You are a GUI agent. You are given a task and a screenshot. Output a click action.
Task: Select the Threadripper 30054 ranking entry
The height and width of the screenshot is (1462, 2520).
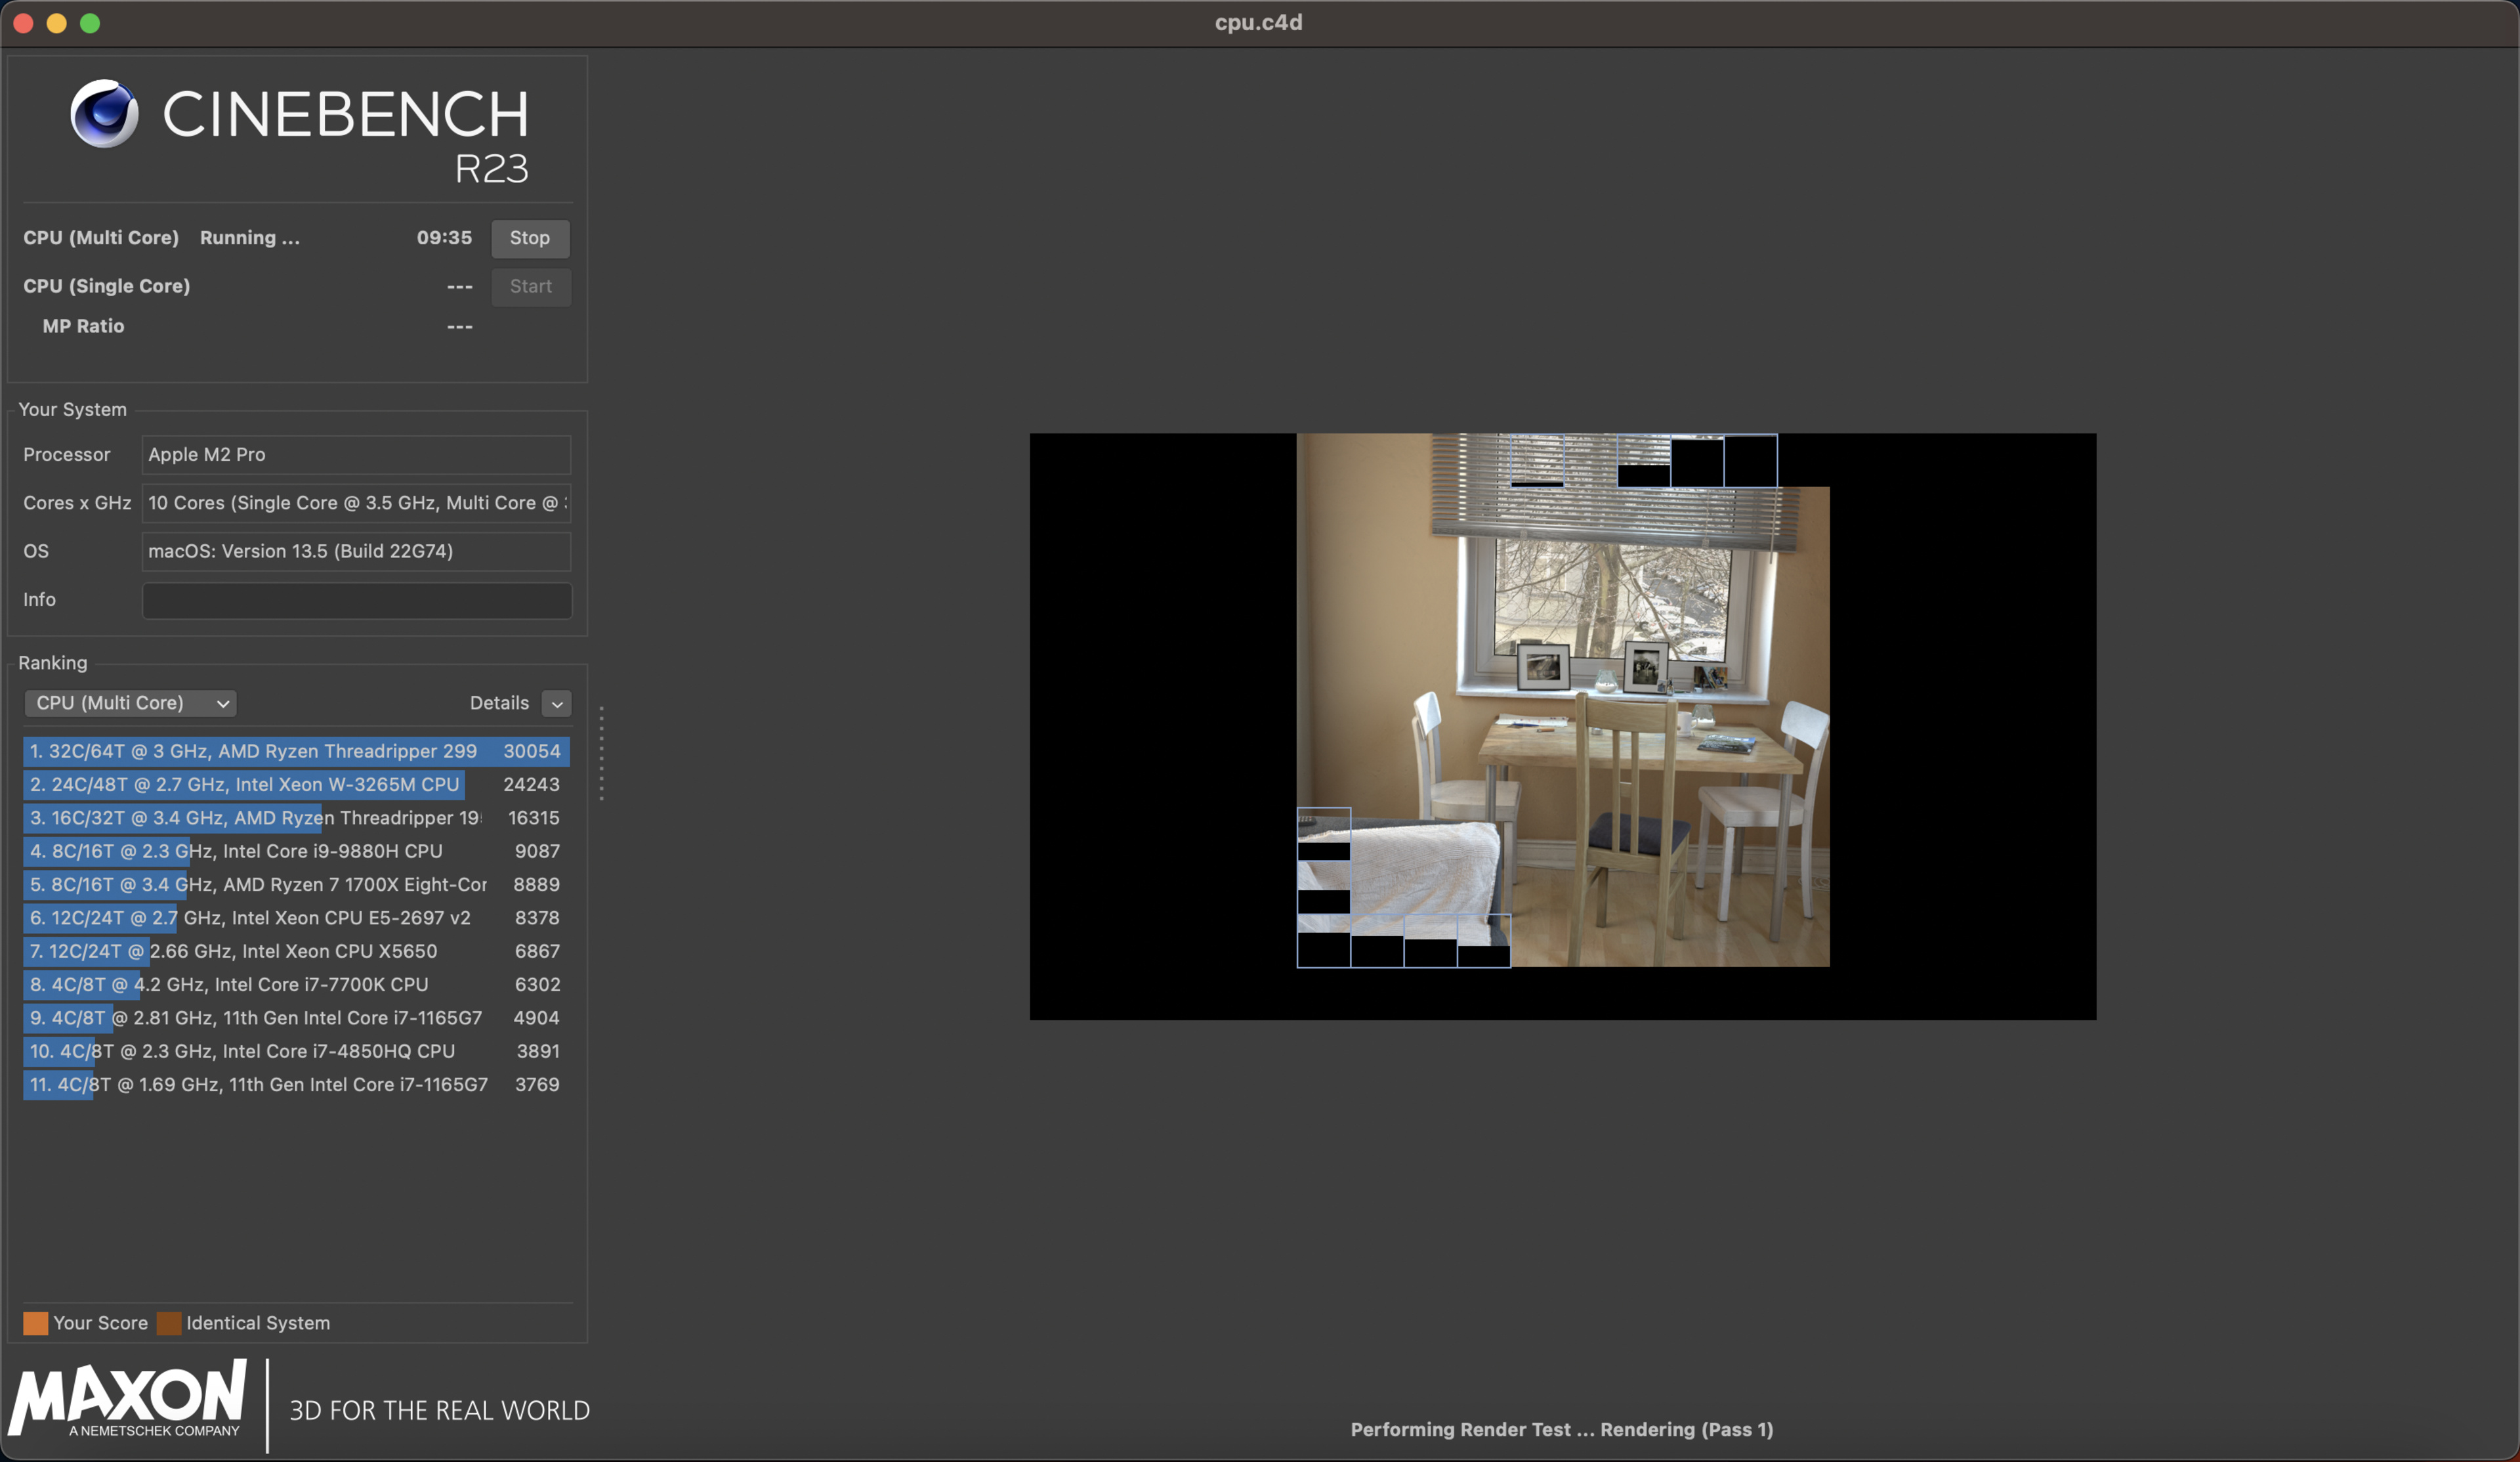pos(295,750)
